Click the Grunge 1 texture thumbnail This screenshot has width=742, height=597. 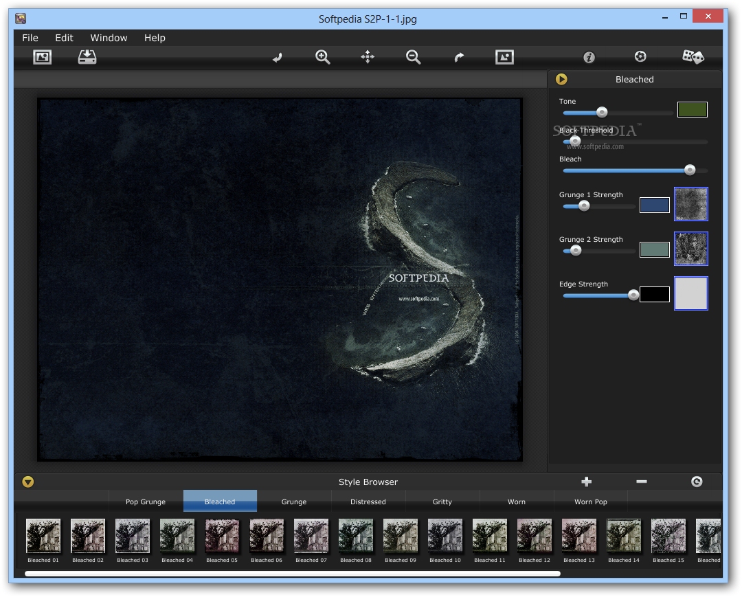click(691, 204)
